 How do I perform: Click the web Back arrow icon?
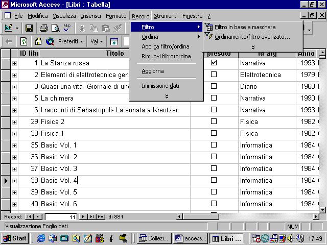coord(9,41)
